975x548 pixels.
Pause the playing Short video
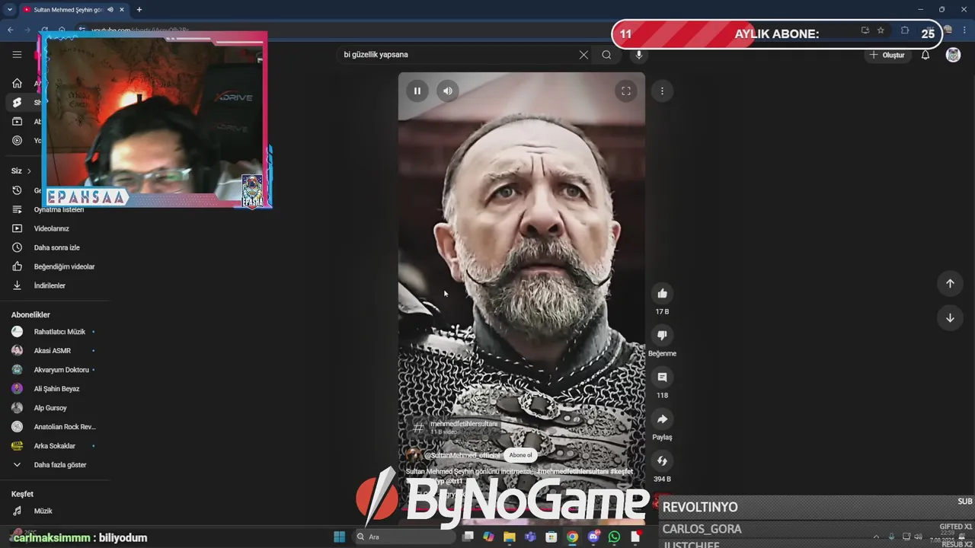[x=417, y=91]
